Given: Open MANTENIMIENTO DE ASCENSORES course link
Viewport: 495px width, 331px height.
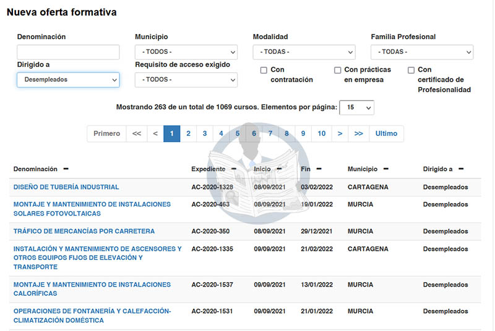Looking at the screenshot, I should click(98, 258).
